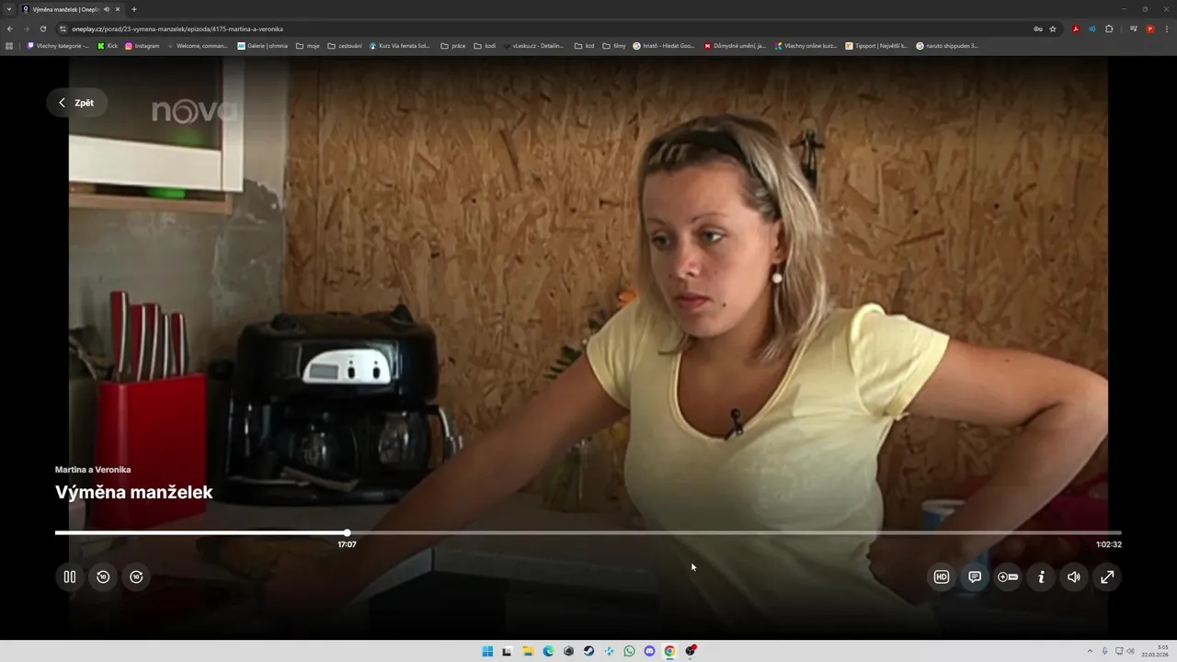Reload the current page
This screenshot has width=1177, height=662.
[42, 29]
